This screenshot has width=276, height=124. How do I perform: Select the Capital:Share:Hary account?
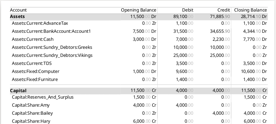[x=139, y=121]
